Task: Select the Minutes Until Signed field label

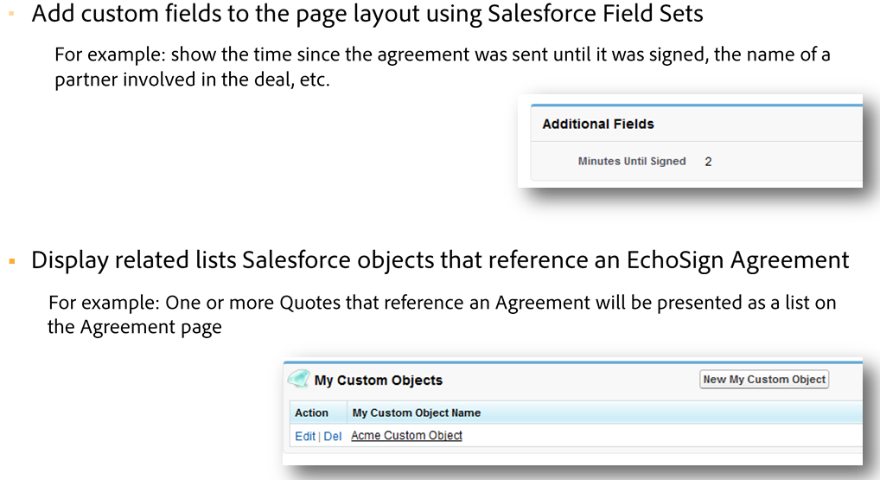Action: coord(631,161)
